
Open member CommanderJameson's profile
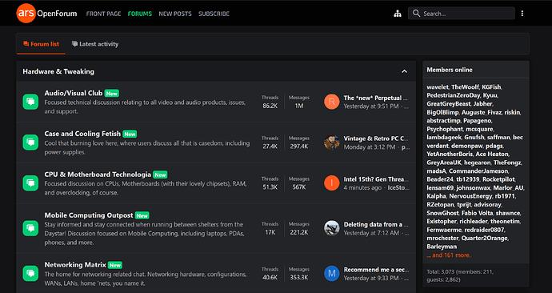(x=478, y=171)
